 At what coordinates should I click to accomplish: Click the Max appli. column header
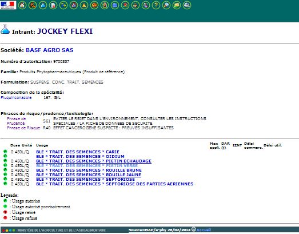coord(215,145)
